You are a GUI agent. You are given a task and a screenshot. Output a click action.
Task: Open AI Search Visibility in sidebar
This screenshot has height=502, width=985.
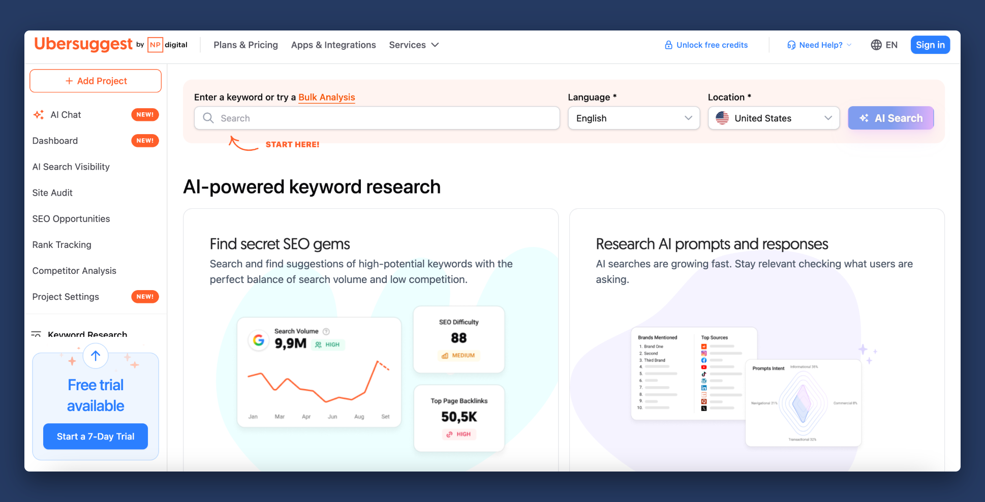coord(71,167)
